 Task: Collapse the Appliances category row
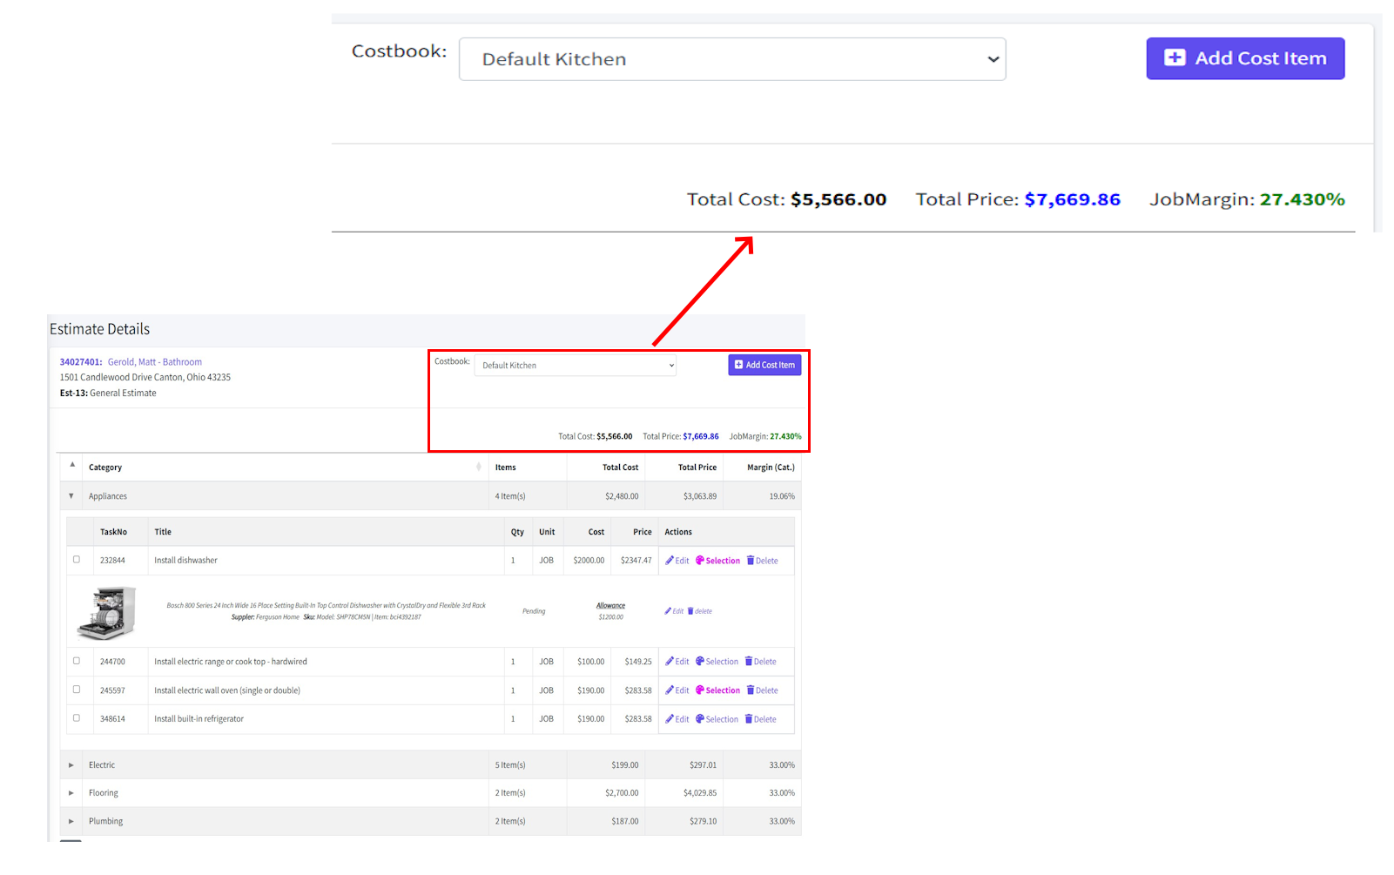point(71,496)
